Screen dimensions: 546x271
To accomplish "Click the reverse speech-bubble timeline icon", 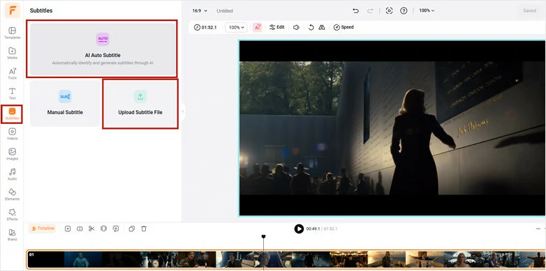I will (116, 229).
